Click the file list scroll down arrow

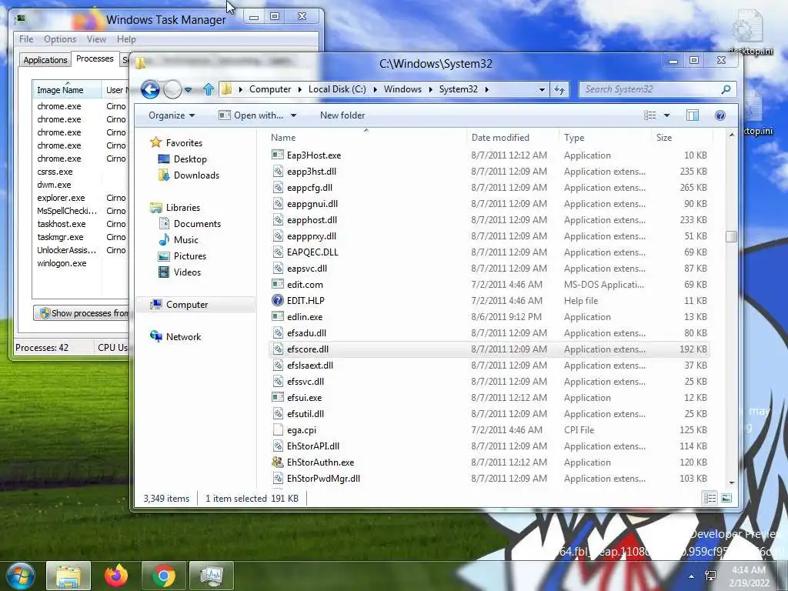coord(731,482)
